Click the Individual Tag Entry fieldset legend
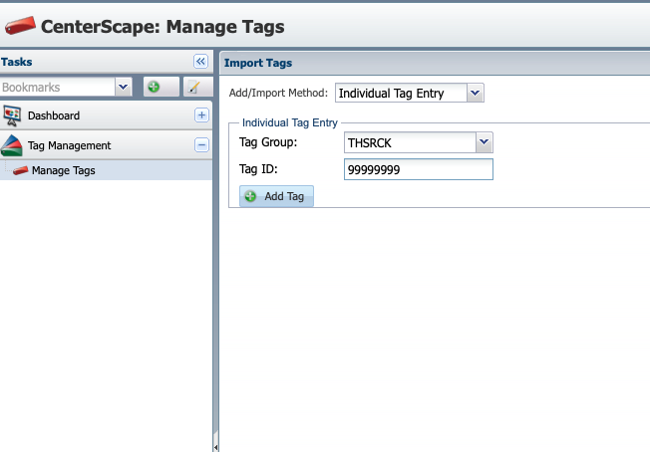Image resolution: width=650 pixels, height=452 pixels. 290,122
